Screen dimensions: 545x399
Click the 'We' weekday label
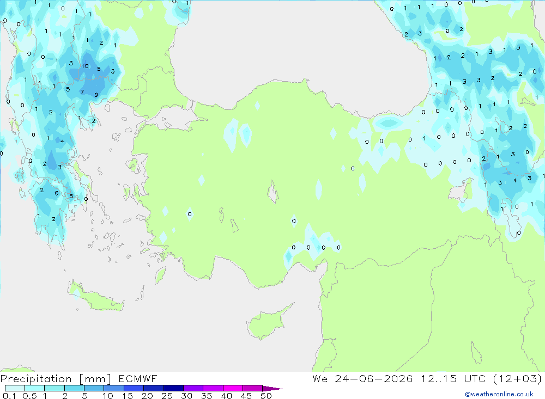point(320,378)
